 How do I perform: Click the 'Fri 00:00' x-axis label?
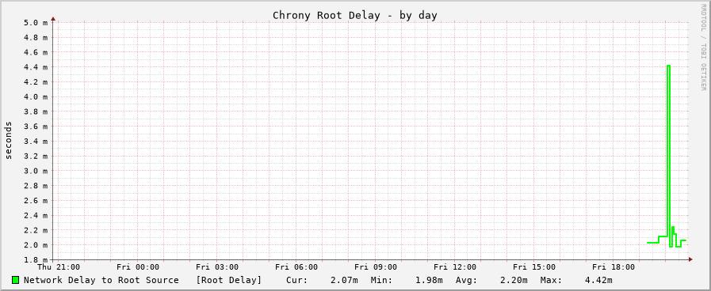tap(138, 267)
